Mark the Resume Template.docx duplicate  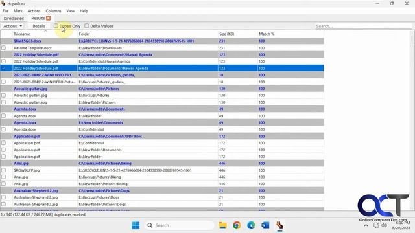(x=3, y=48)
